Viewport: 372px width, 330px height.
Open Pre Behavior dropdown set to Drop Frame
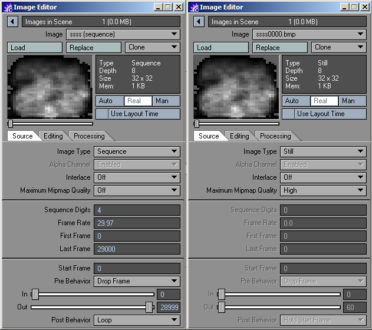pyautogui.click(x=137, y=282)
